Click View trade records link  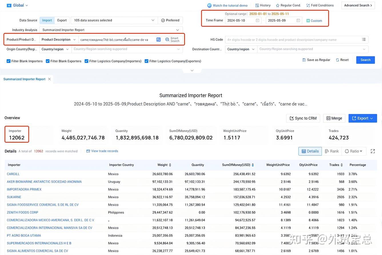pos(102,151)
